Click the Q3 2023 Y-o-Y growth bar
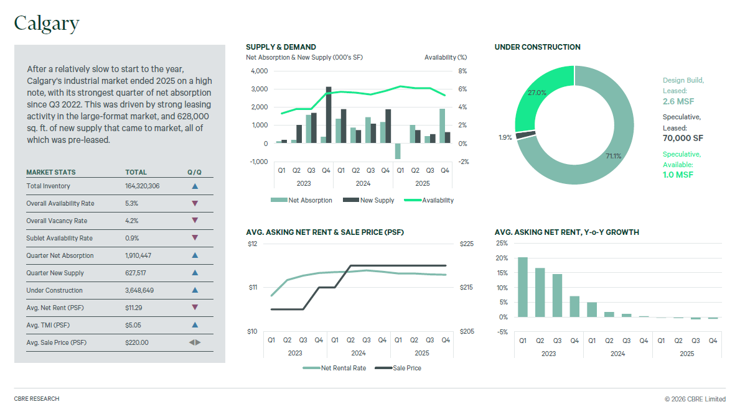 (557, 295)
